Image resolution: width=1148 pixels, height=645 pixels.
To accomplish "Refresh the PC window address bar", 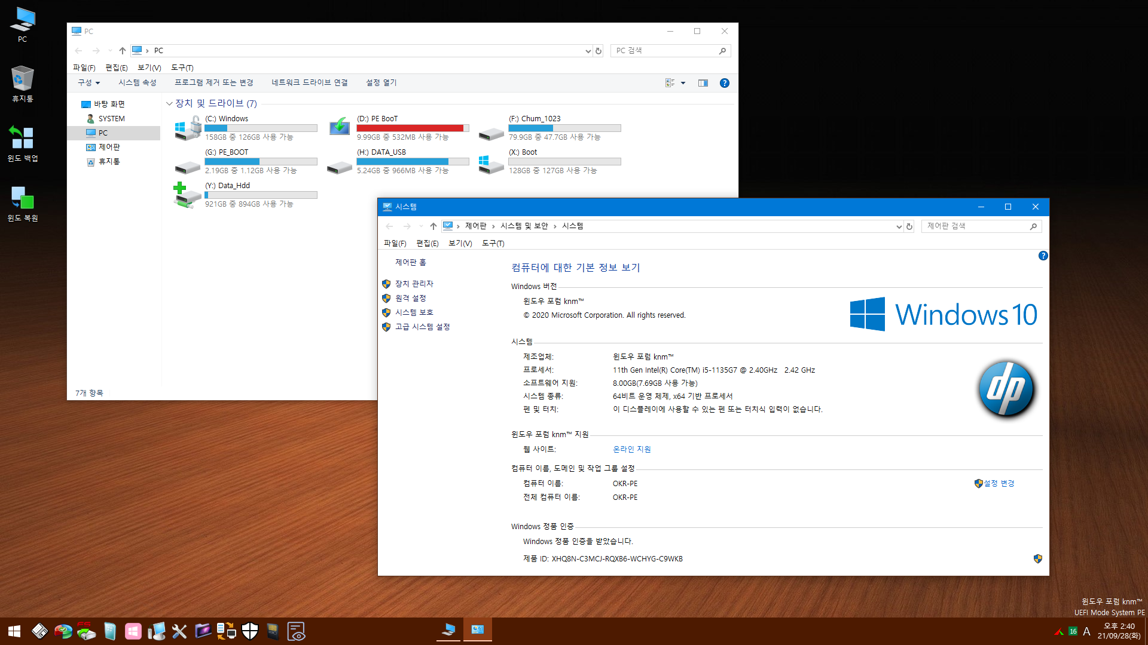I will click(x=598, y=51).
